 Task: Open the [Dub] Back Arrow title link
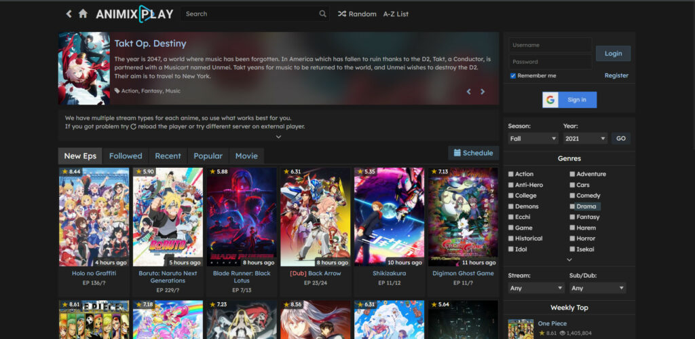tap(315, 273)
